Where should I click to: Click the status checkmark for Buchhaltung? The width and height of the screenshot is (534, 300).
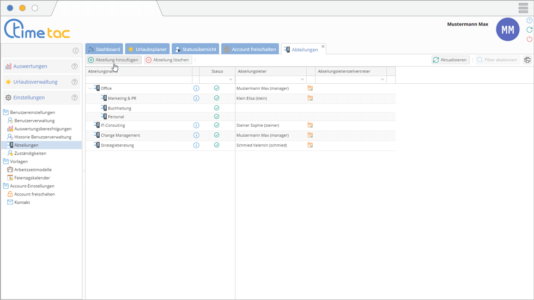(x=216, y=108)
